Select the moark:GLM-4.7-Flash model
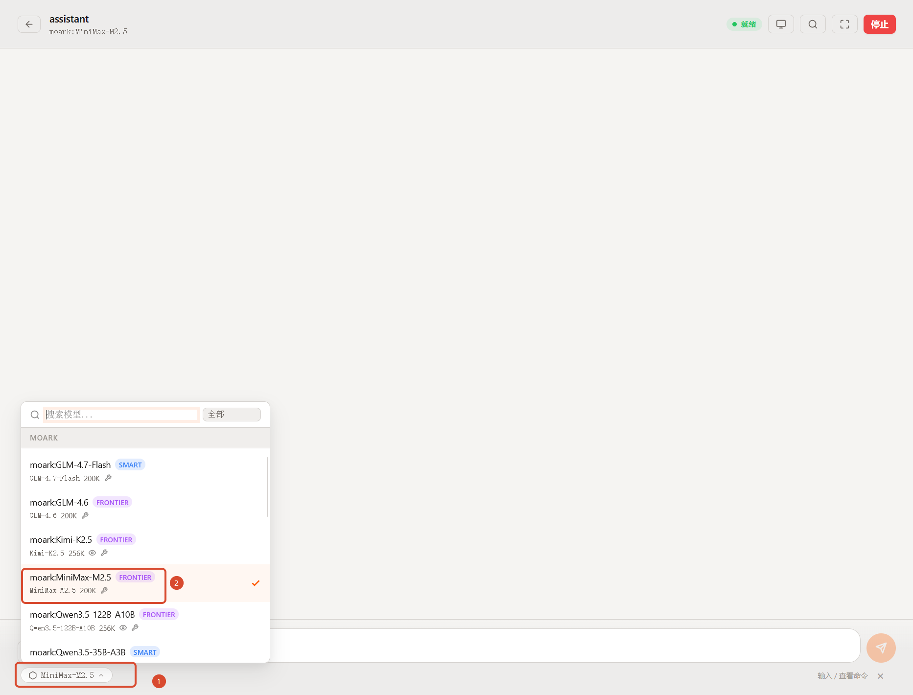Viewport: 913px width, 695px height. click(x=145, y=471)
